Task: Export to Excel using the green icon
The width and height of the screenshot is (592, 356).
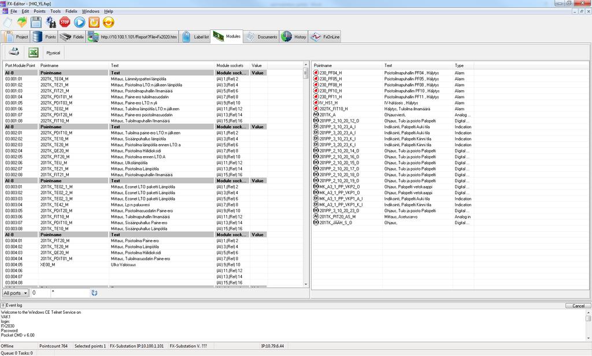Action: point(33,53)
